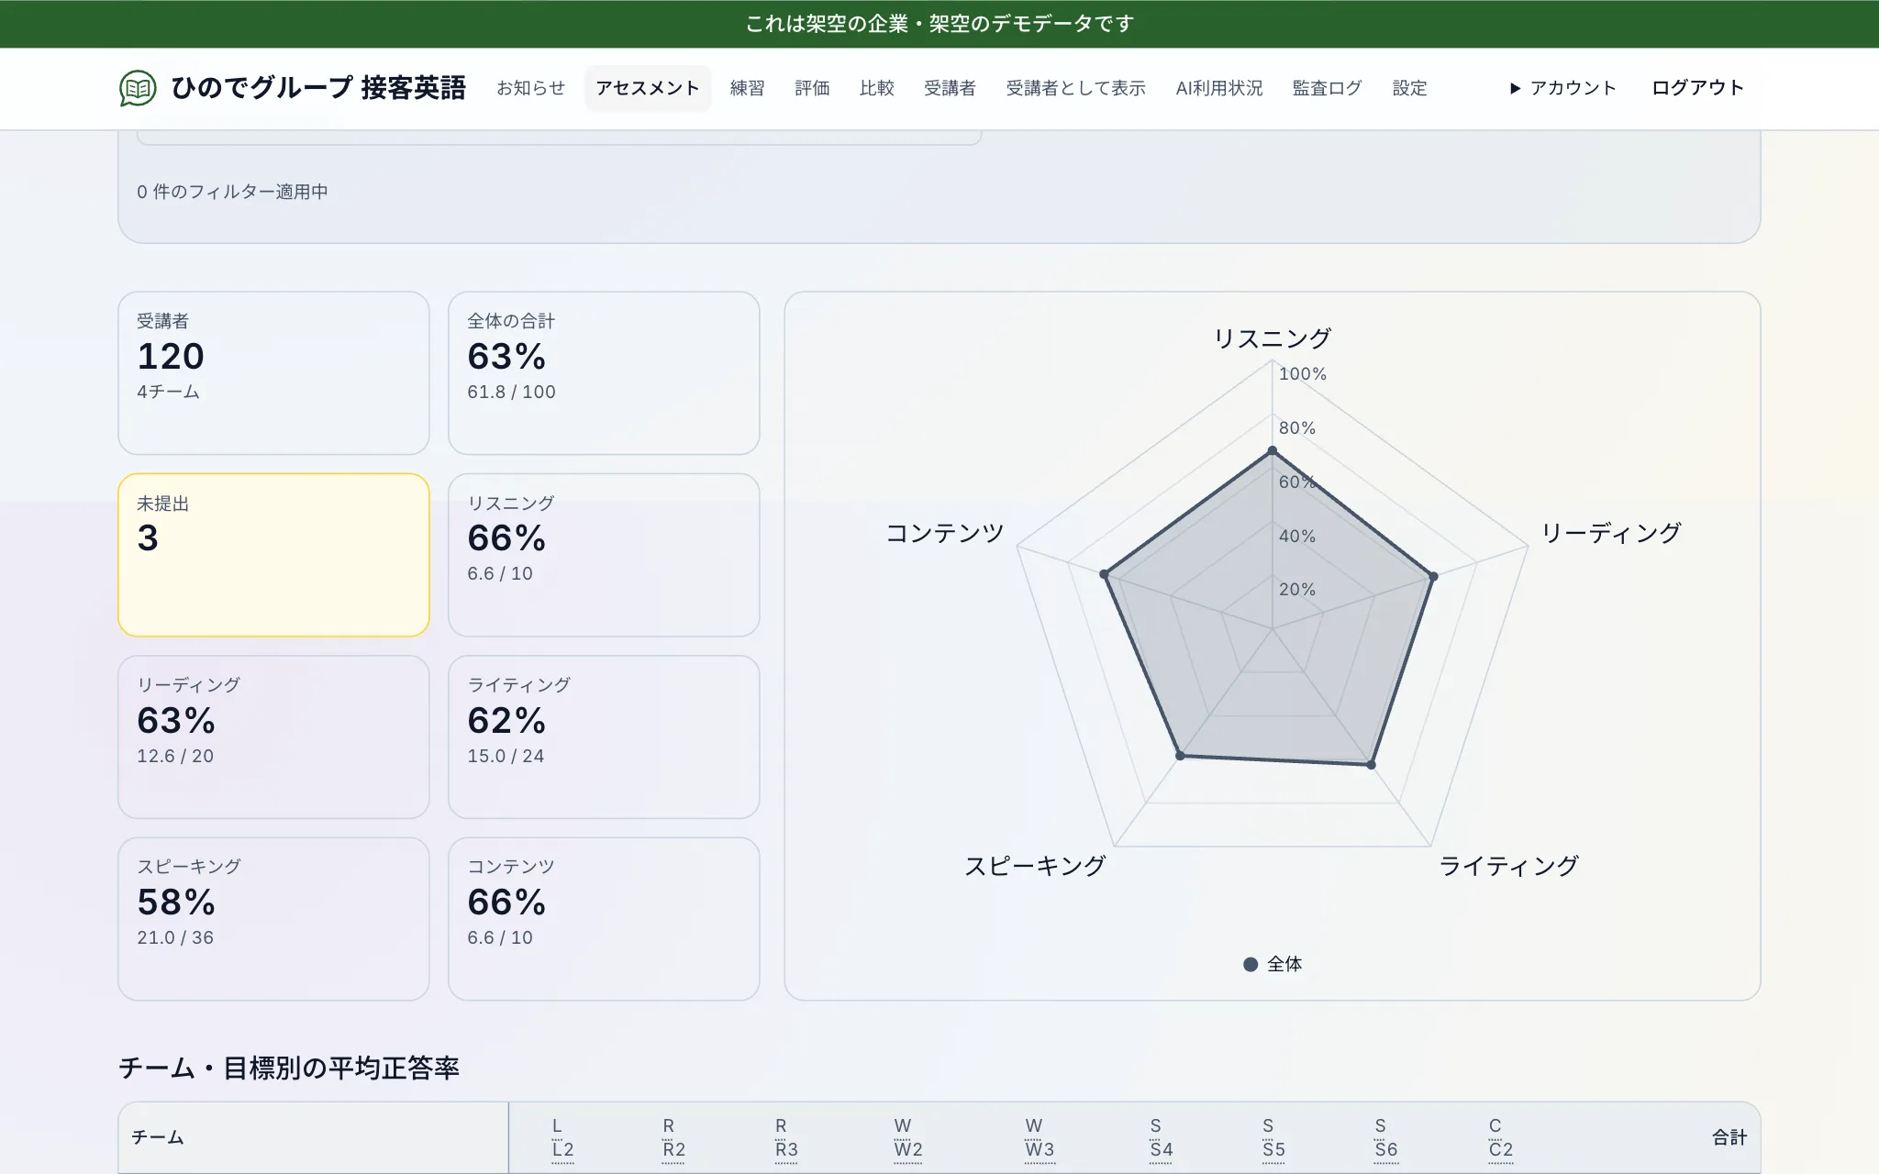Open the 設定 nav item
Screen dimensions: 1879x1174
point(1409,88)
